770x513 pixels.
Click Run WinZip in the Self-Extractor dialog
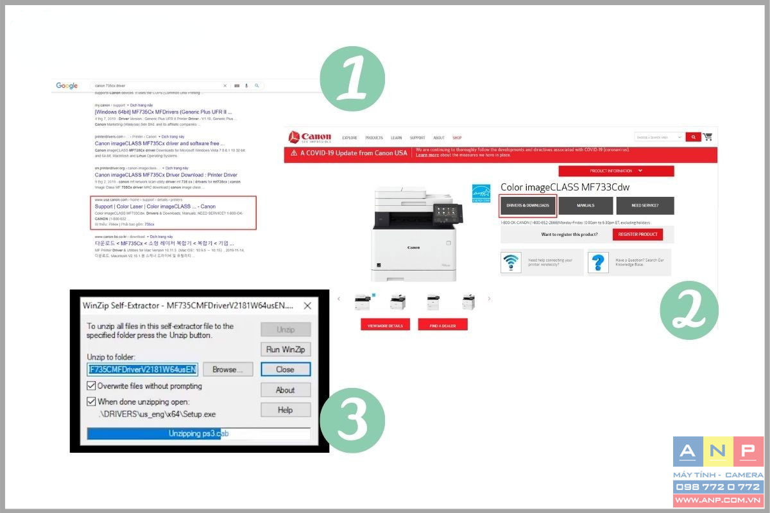286,349
